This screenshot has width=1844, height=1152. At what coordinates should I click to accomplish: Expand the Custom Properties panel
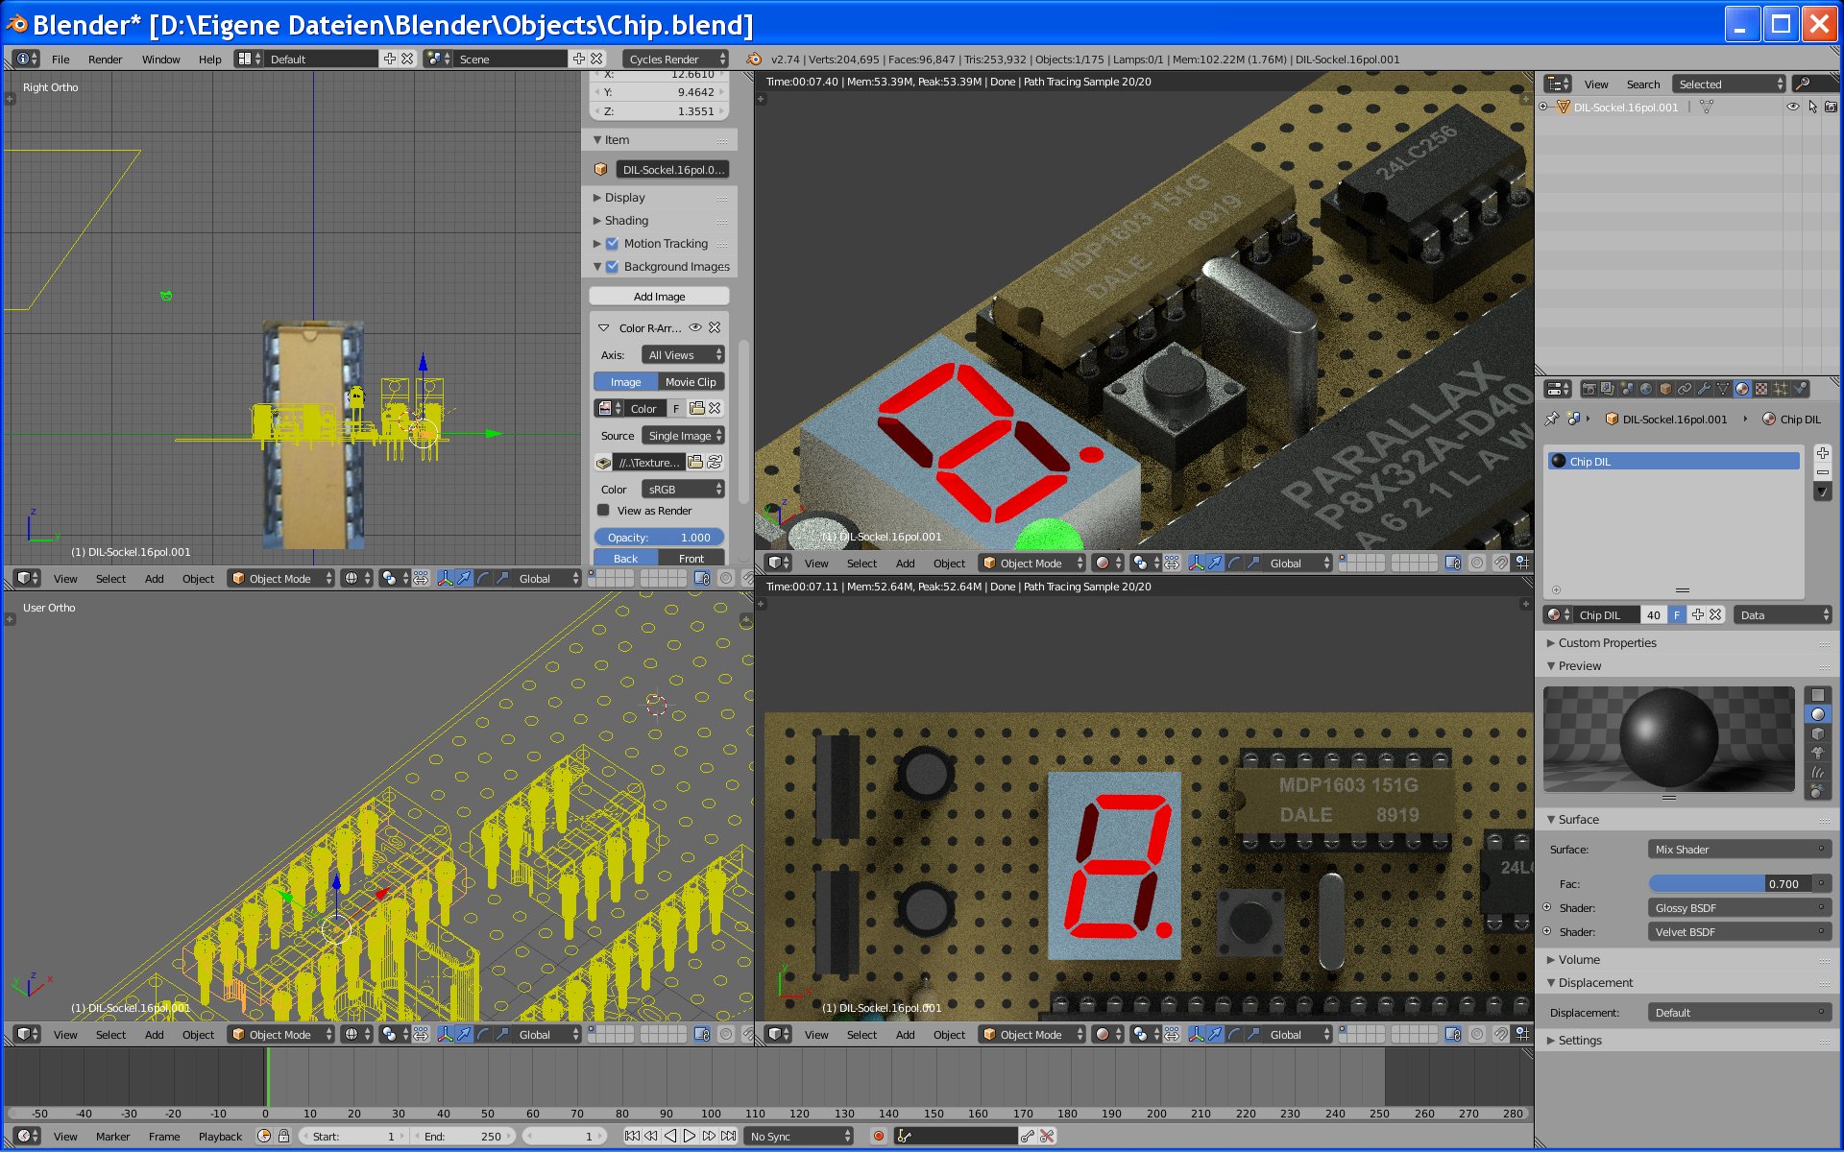[x=1607, y=643]
